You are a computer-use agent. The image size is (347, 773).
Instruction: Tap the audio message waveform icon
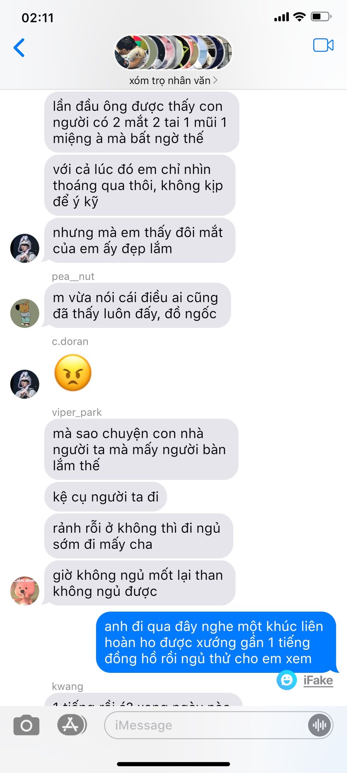click(x=319, y=725)
